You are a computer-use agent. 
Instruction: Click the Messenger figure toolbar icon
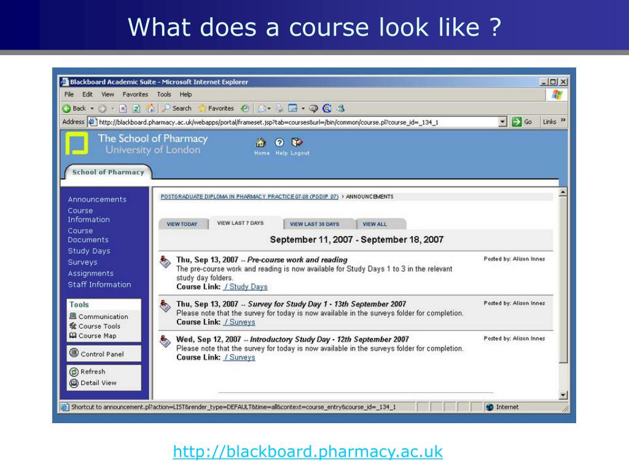341,108
